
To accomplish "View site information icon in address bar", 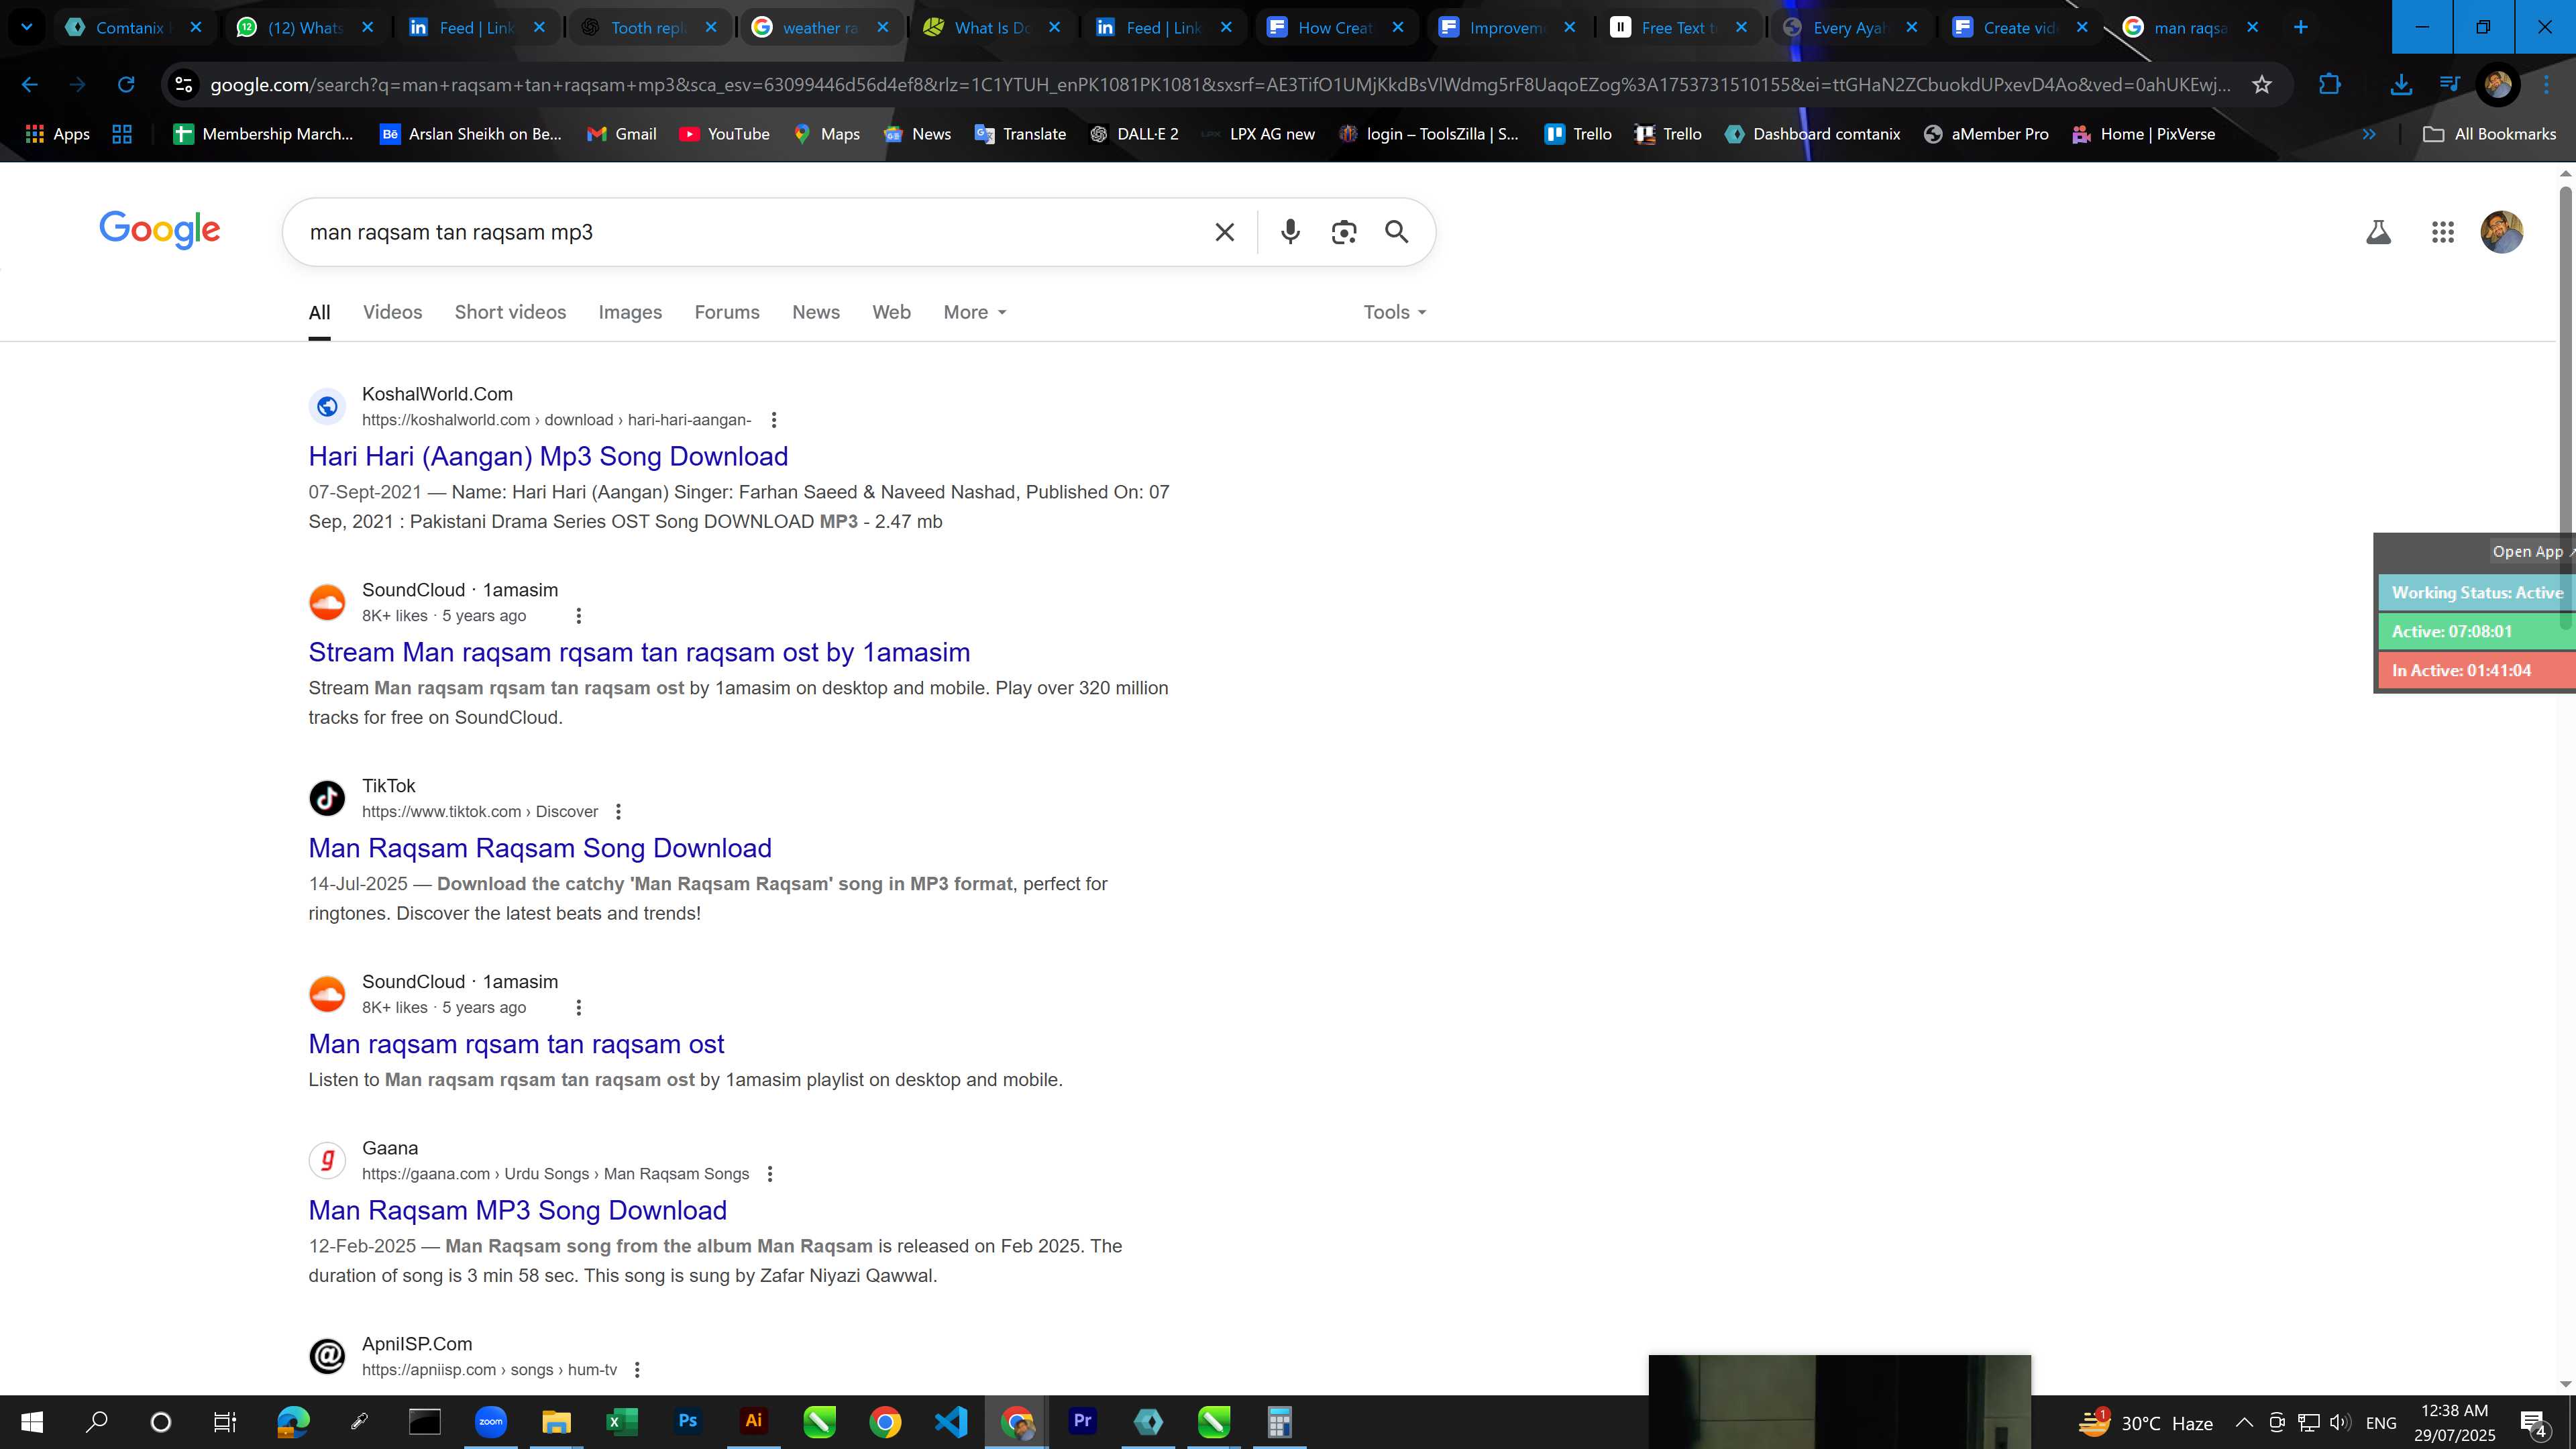I will 184,85.
